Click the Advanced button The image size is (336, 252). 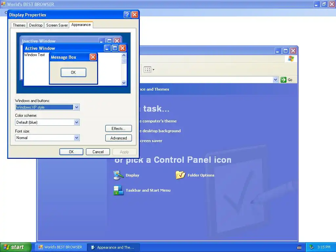(118, 138)
